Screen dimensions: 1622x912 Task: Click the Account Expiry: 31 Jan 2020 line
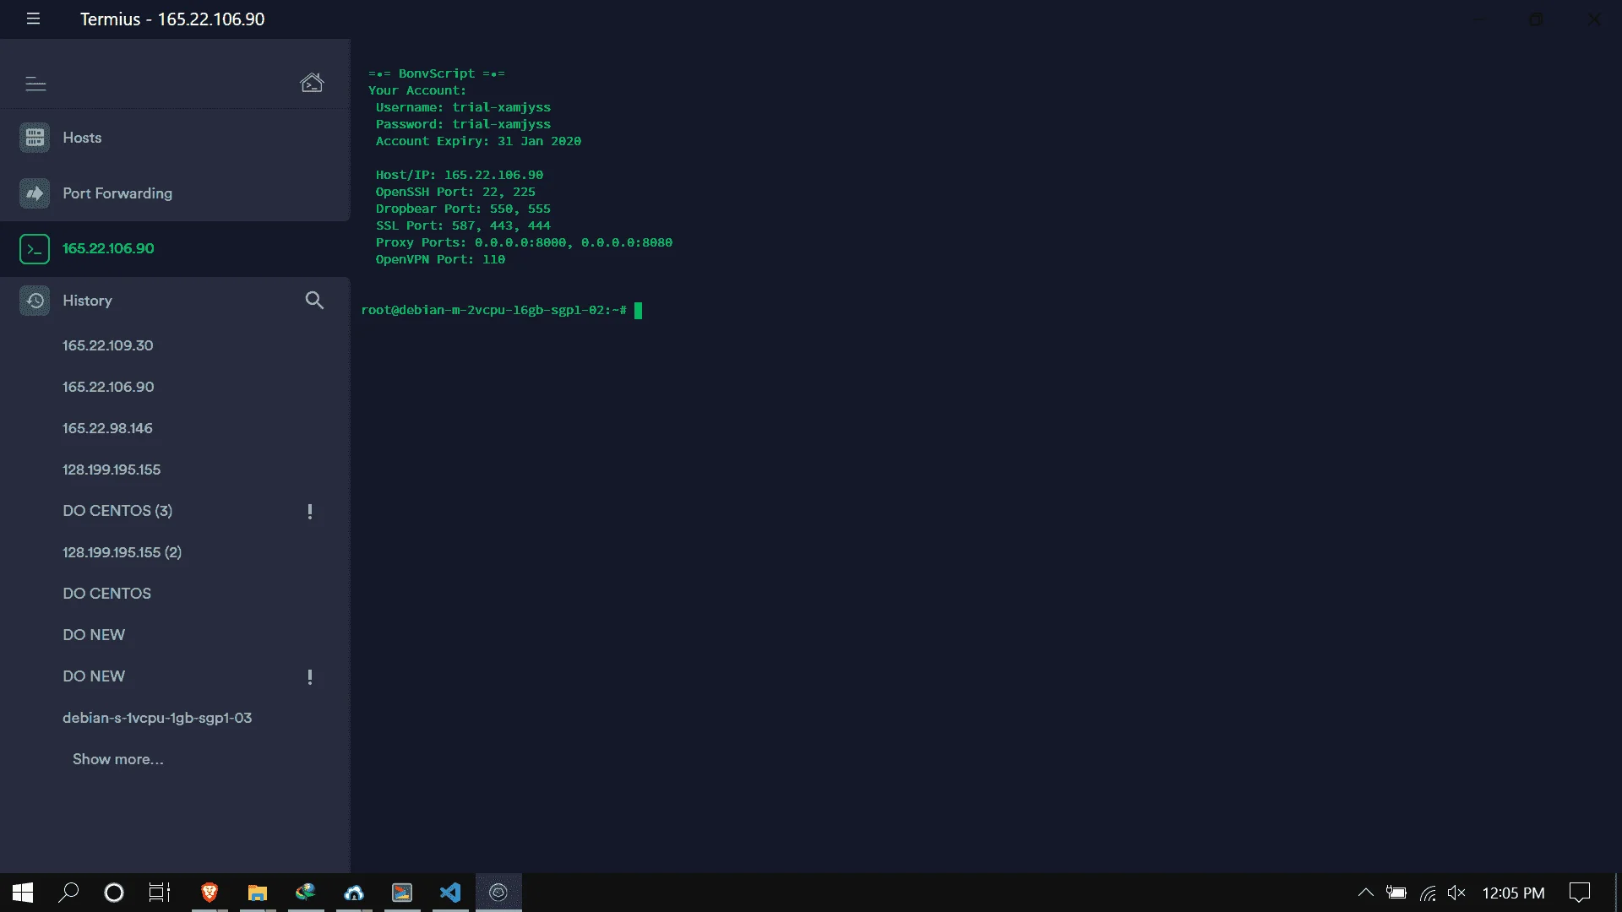coord(478,141)
